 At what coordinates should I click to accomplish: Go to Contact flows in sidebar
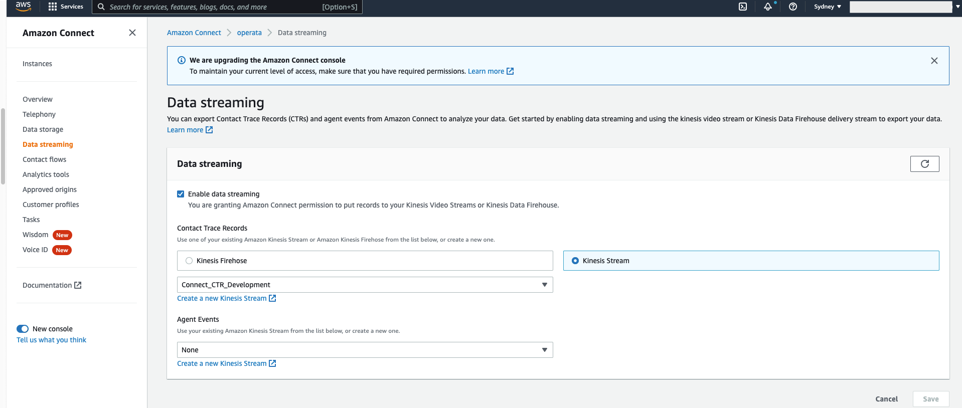[x=44, y=159]
